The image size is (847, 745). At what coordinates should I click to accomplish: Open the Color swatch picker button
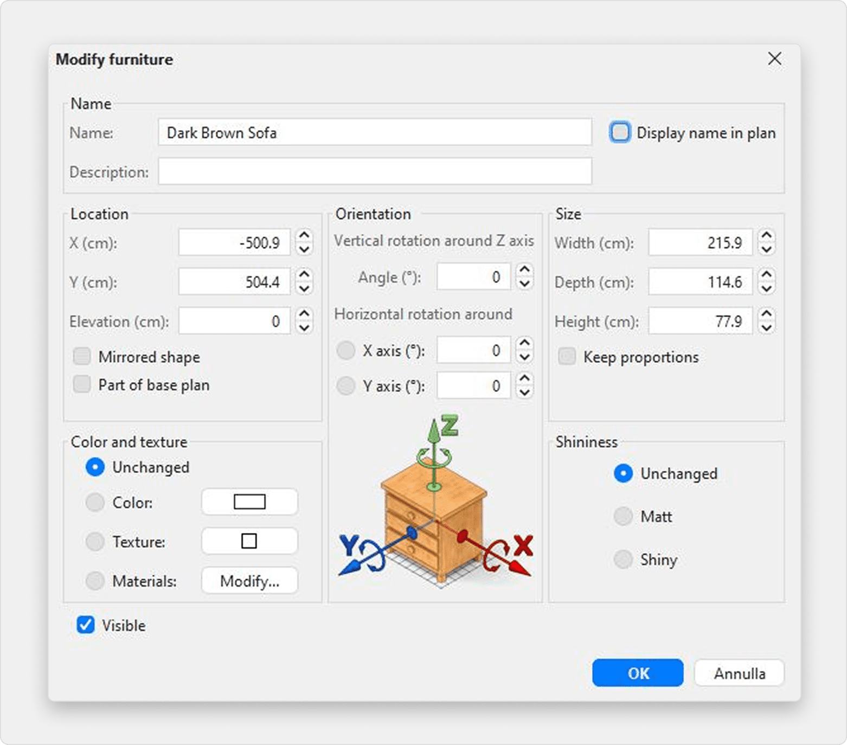coord(249,502)
